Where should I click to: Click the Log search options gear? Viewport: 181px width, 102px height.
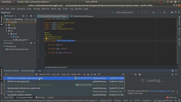[36, 75]
